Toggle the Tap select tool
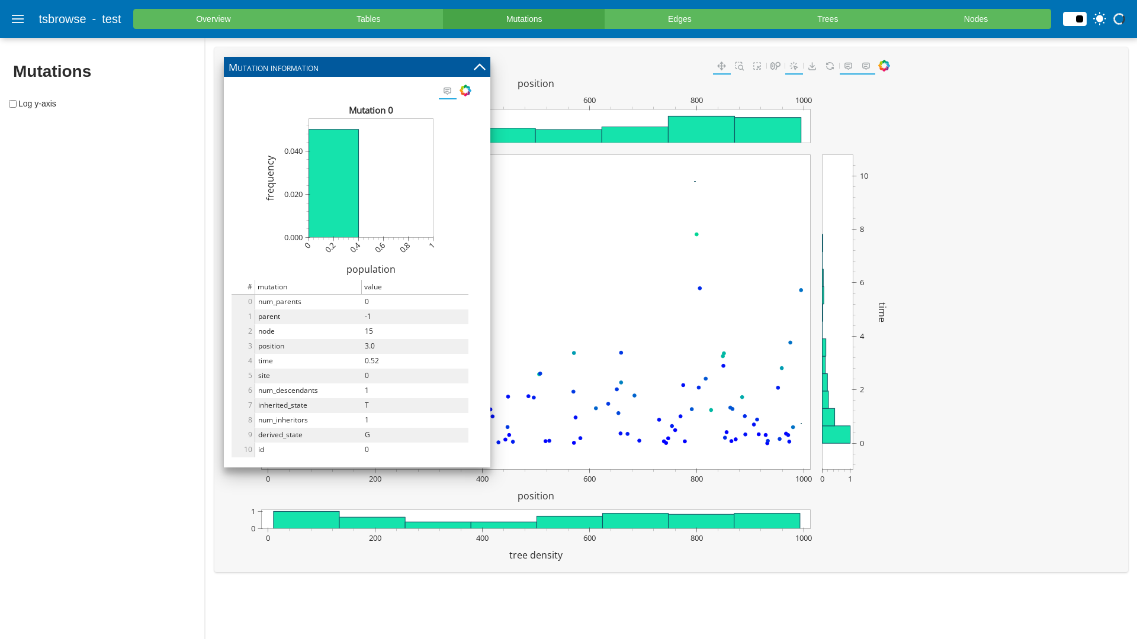The width and height of the screenshot is (1137, 639). click(x=794, y=66)
